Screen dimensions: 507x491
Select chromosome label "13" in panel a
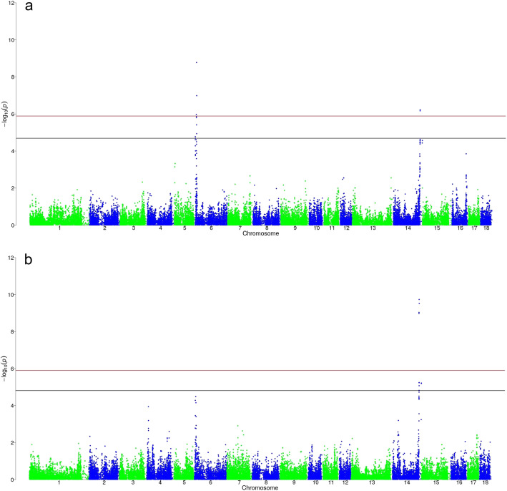[373, 228]
